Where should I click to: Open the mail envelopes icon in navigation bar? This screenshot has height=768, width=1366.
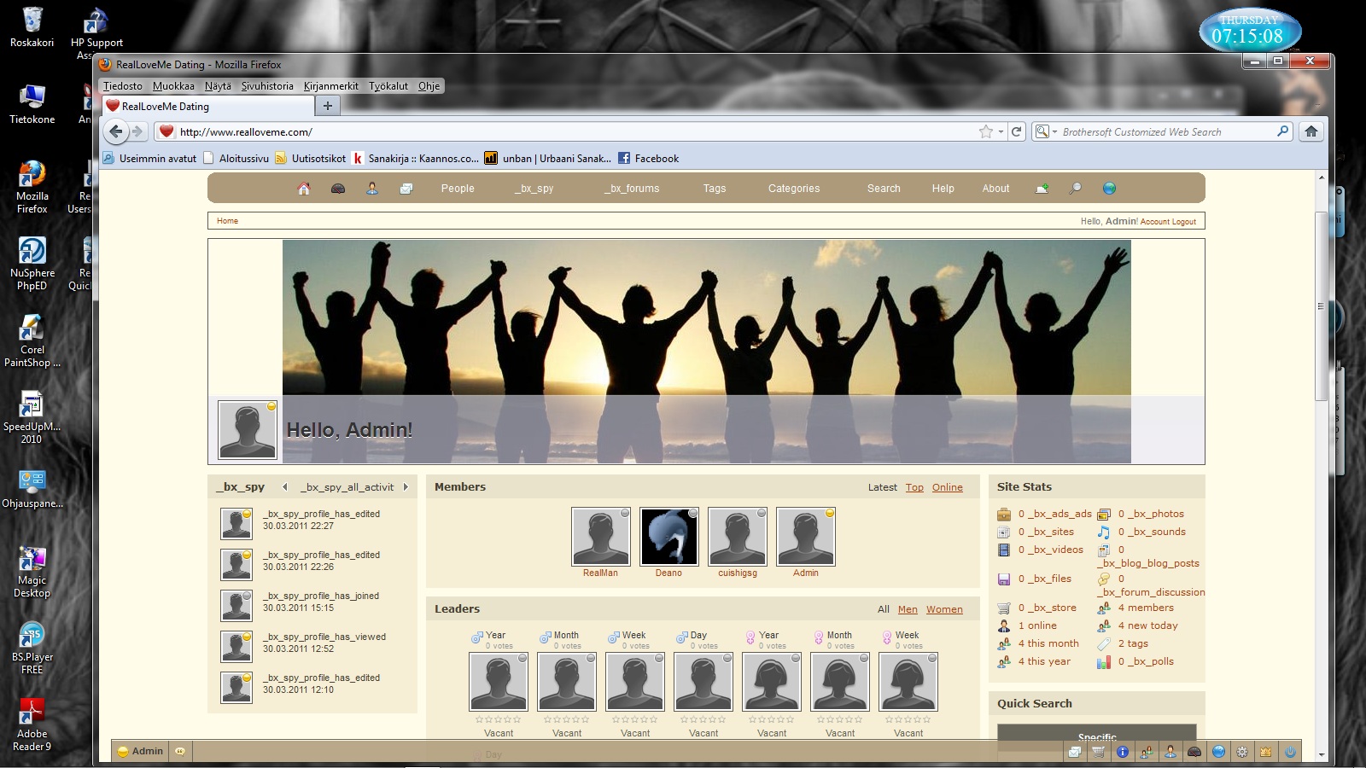(x=406, y=189)
